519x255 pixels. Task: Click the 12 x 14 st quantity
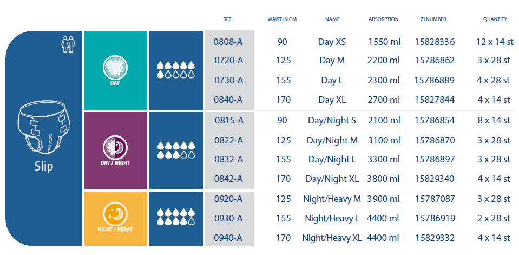click(495, 42)
